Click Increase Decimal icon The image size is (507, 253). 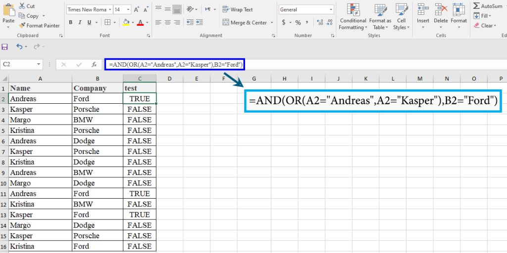point(320,22)
